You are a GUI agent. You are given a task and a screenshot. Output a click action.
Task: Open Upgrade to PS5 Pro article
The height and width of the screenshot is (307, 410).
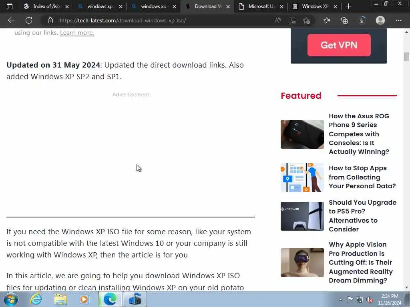point(362,215)
